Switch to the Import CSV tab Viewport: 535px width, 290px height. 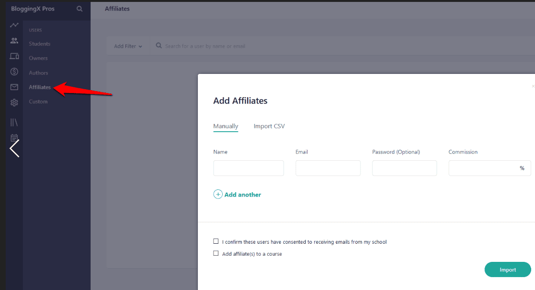[x=269, y=126]
